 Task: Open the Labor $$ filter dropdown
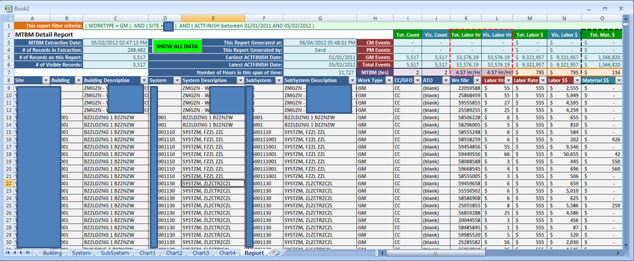(x=577, y=80)
